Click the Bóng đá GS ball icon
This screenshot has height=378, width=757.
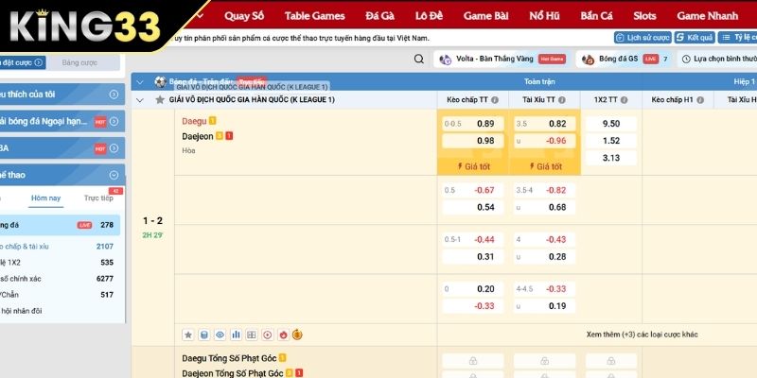588,60
